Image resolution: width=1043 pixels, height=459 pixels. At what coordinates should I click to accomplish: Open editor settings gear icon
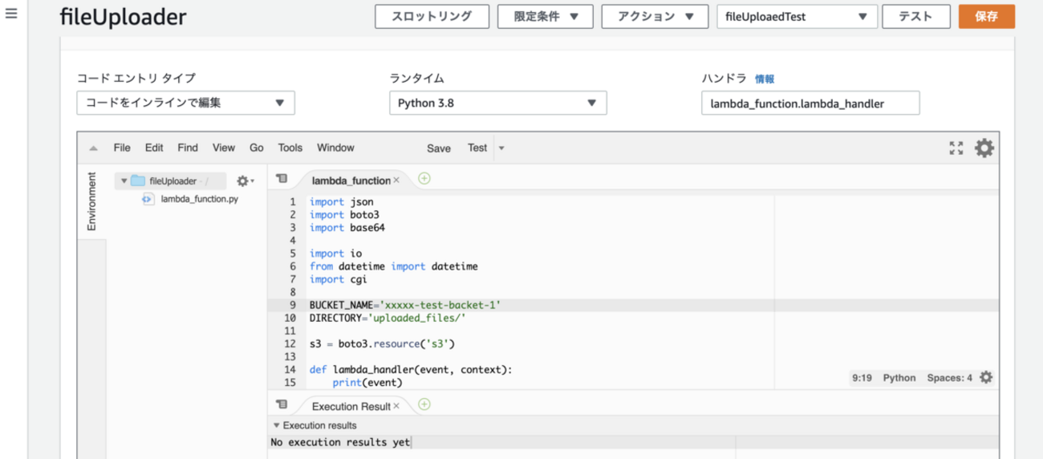pyautogui.click(x=984, y=148)
